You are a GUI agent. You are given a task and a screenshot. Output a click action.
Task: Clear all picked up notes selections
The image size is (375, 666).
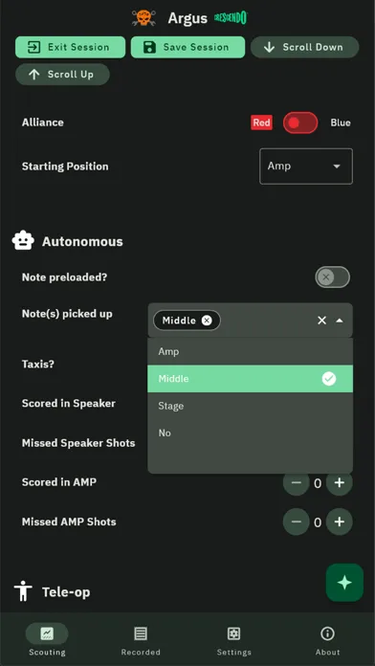(x=322, y=321)
